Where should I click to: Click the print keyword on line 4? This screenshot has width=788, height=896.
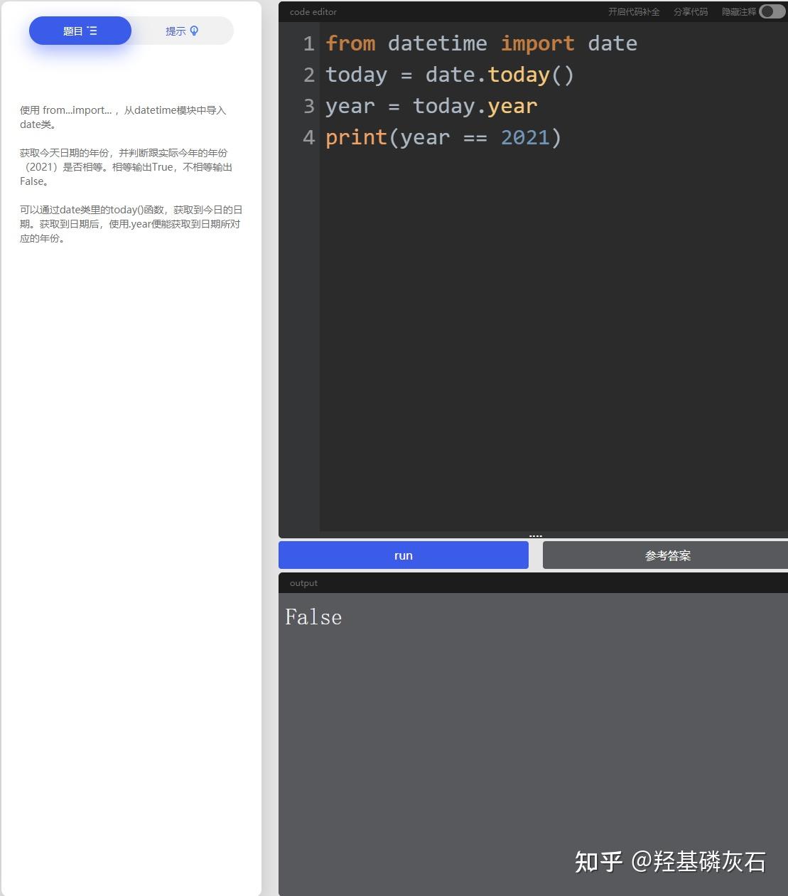pos(356,137)
